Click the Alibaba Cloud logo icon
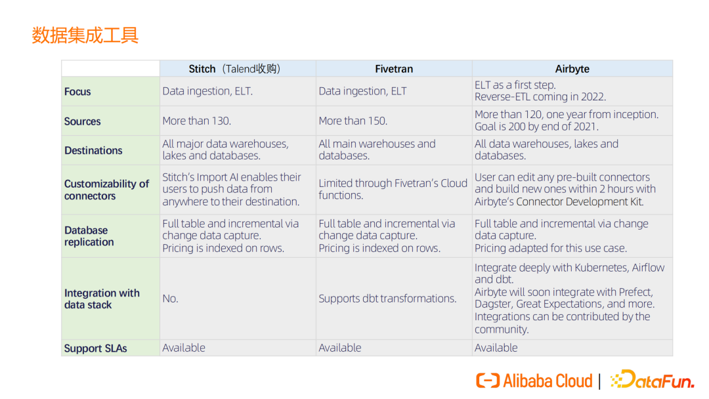 [x=488, y=381]
